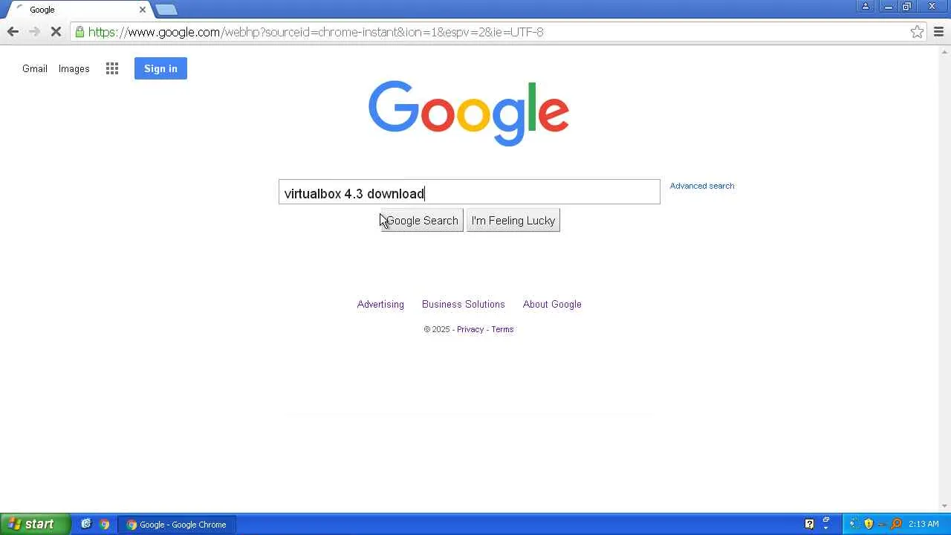The image size is (951, 535).
Task: Open the Chrome hamburger menu
Action: coord(938,32)
